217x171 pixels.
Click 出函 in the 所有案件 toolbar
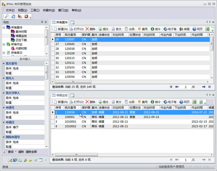[x=130, y=29]
